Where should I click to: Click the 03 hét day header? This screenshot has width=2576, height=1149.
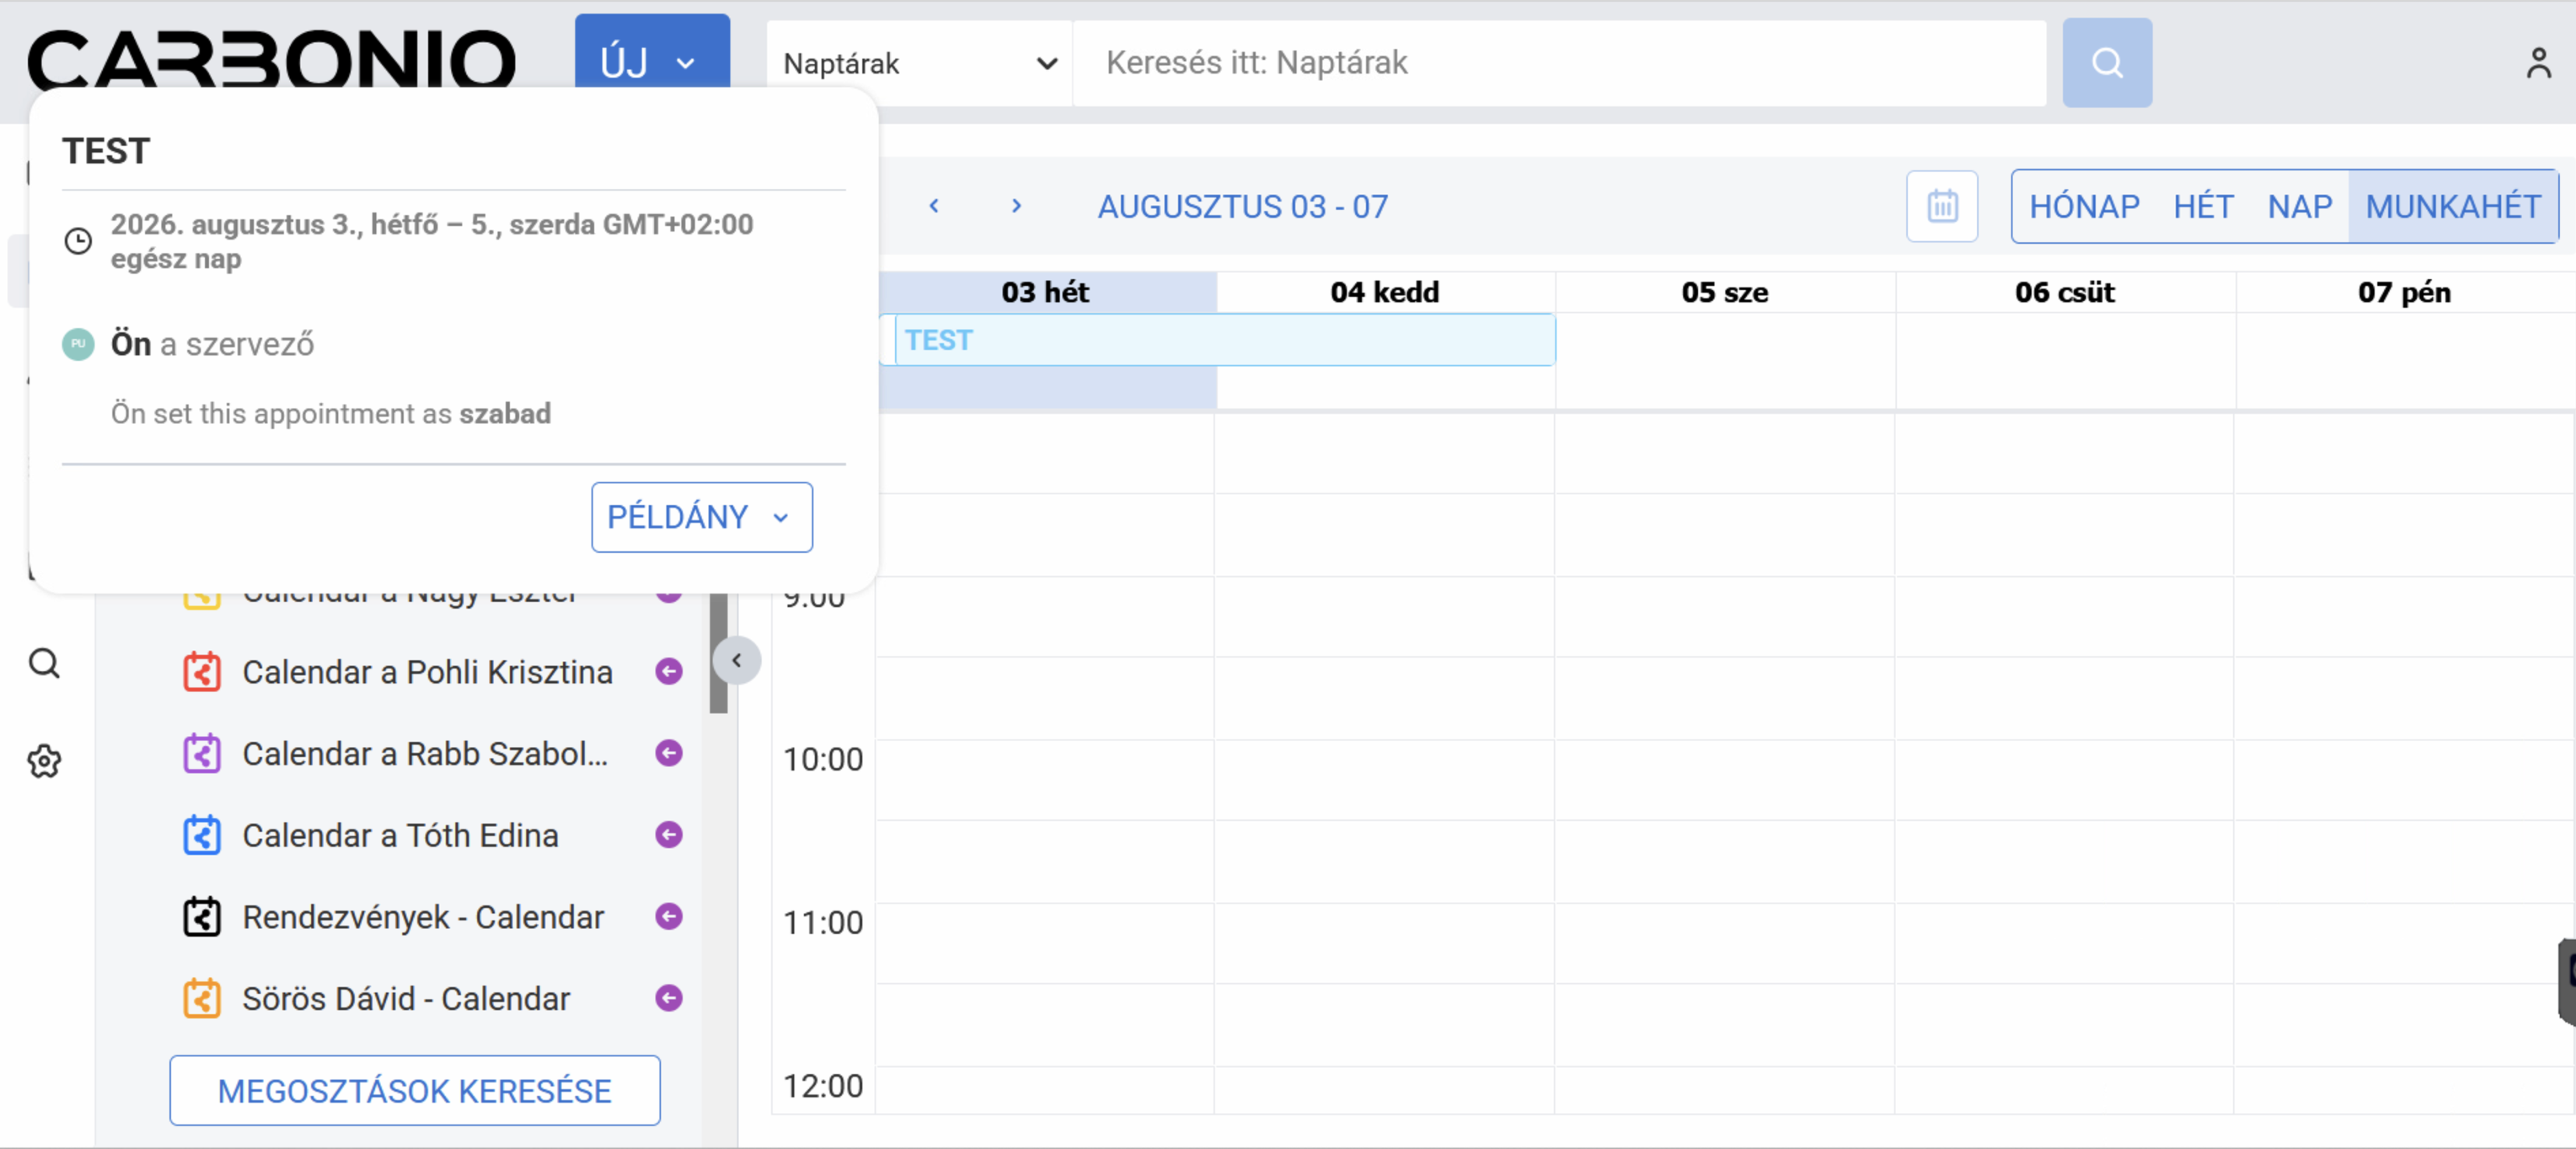pos(1045,292)
